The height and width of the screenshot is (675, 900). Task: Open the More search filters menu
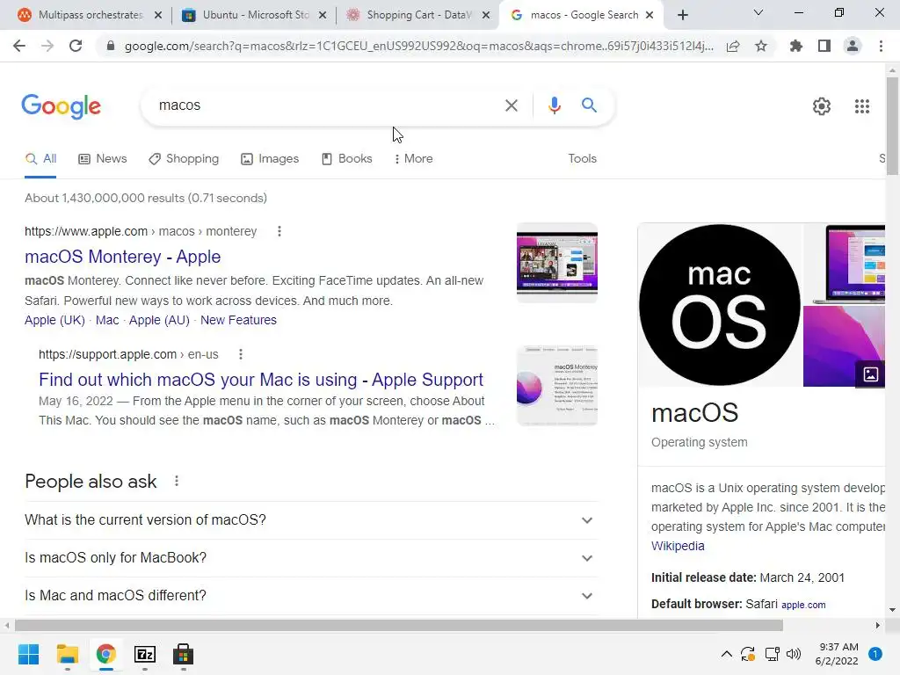coord(413,158)
